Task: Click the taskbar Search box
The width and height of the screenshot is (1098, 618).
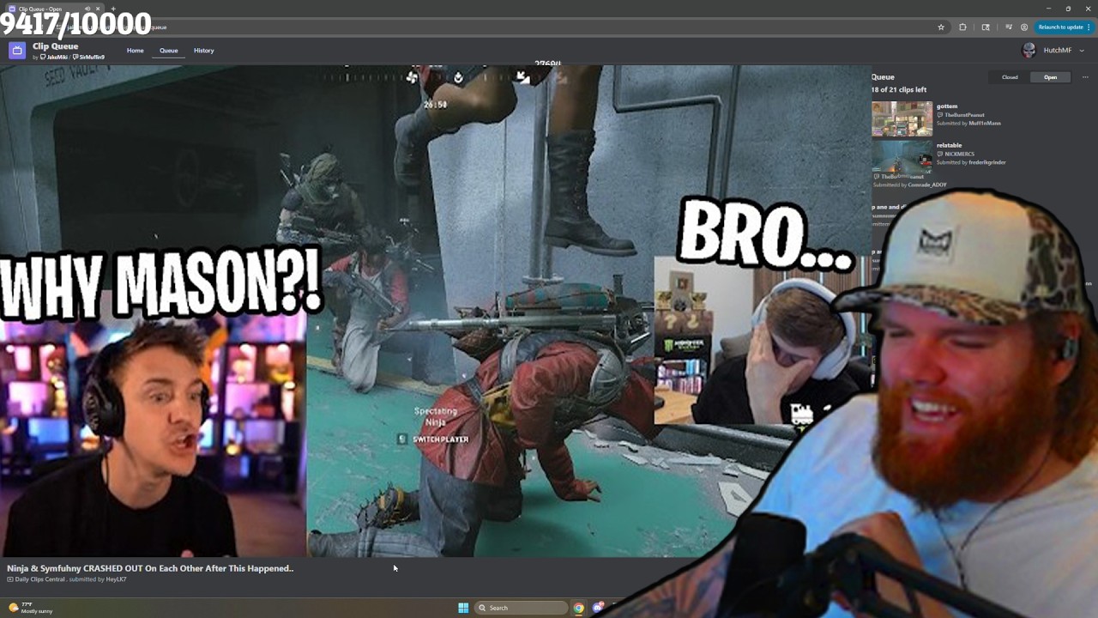Action: [522, 608]
